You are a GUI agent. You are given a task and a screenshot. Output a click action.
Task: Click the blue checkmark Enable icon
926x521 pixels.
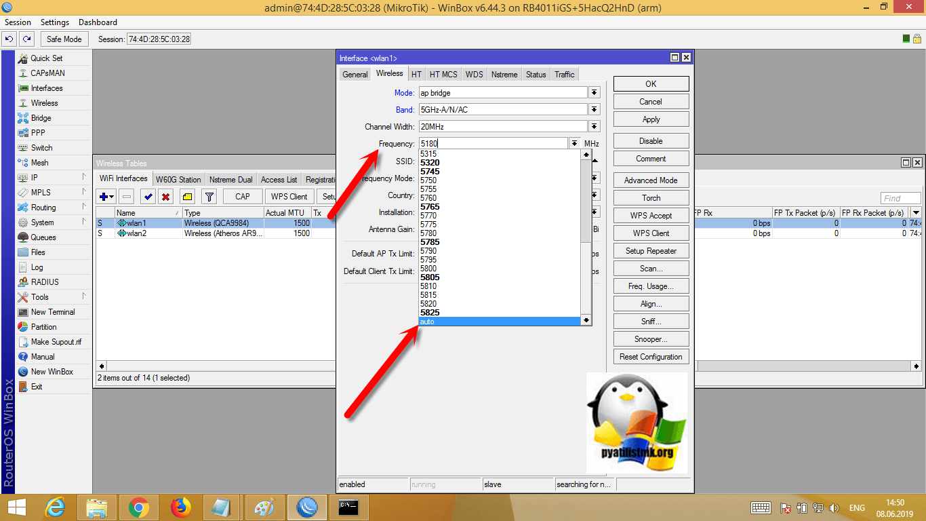(x=148, y=197)
